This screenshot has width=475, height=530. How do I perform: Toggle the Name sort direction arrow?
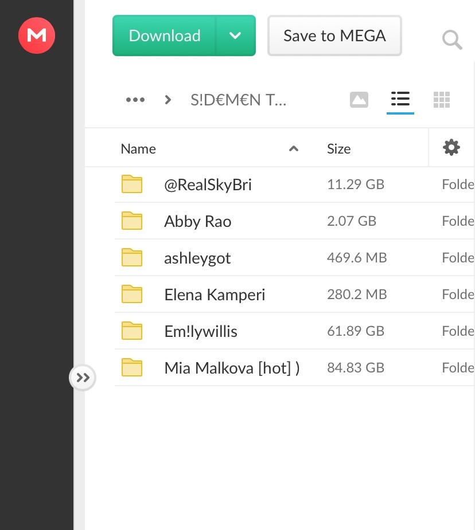pyautogui.click(x=294, y=148)
